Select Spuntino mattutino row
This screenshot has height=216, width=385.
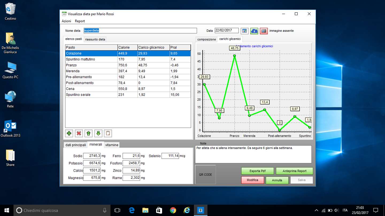[x=128, y=59]
